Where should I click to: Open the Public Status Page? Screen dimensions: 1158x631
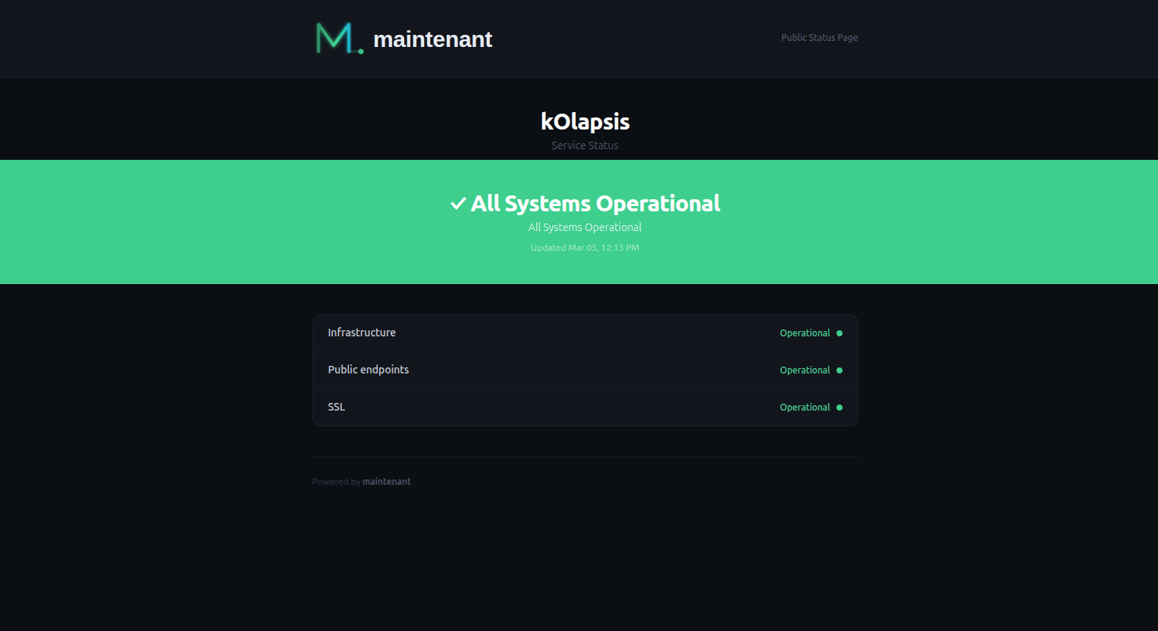click(819, 37)
